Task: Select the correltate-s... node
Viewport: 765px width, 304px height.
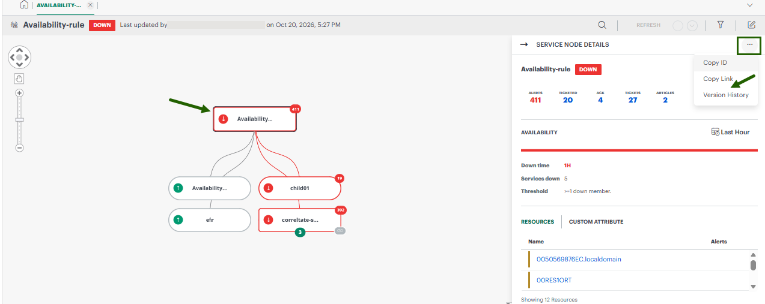Action: pos(299,220)
